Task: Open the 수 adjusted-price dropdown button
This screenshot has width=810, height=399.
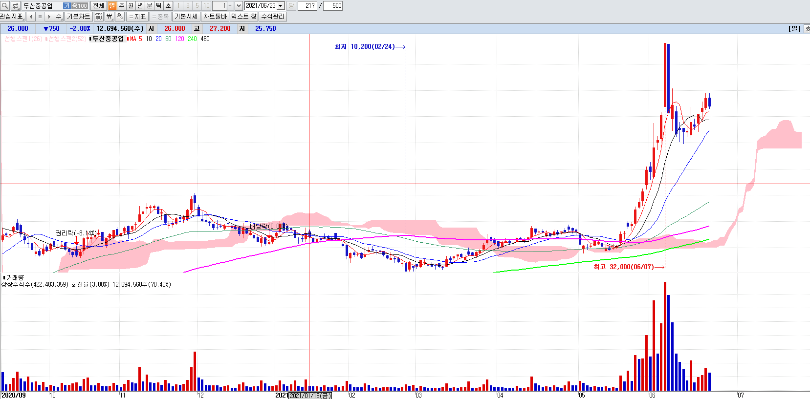Action: coord(59,17)
